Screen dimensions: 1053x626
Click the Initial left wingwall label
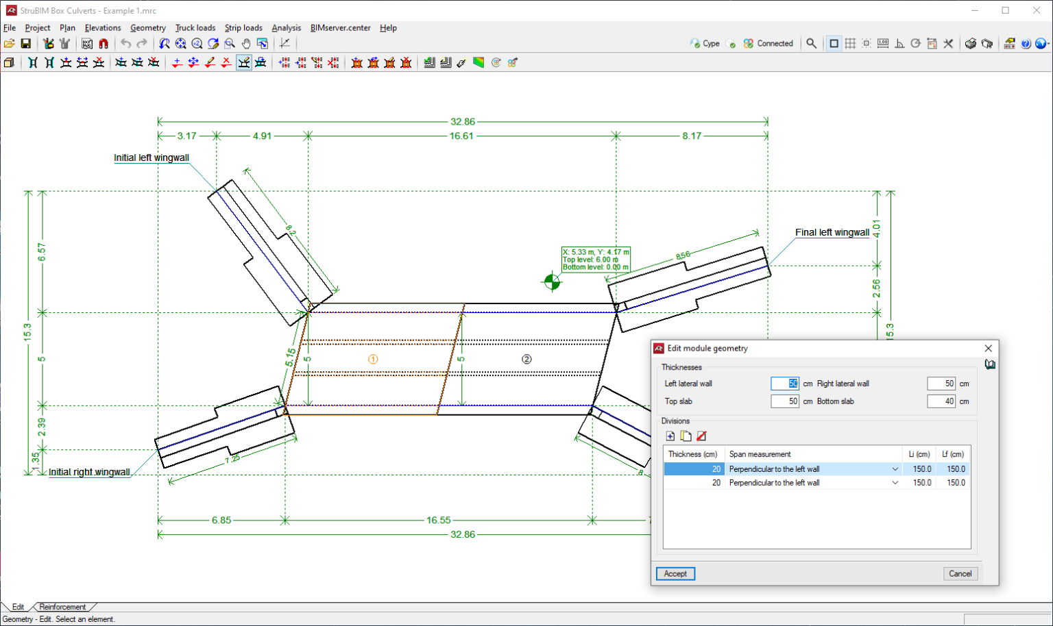coord(152,158)
